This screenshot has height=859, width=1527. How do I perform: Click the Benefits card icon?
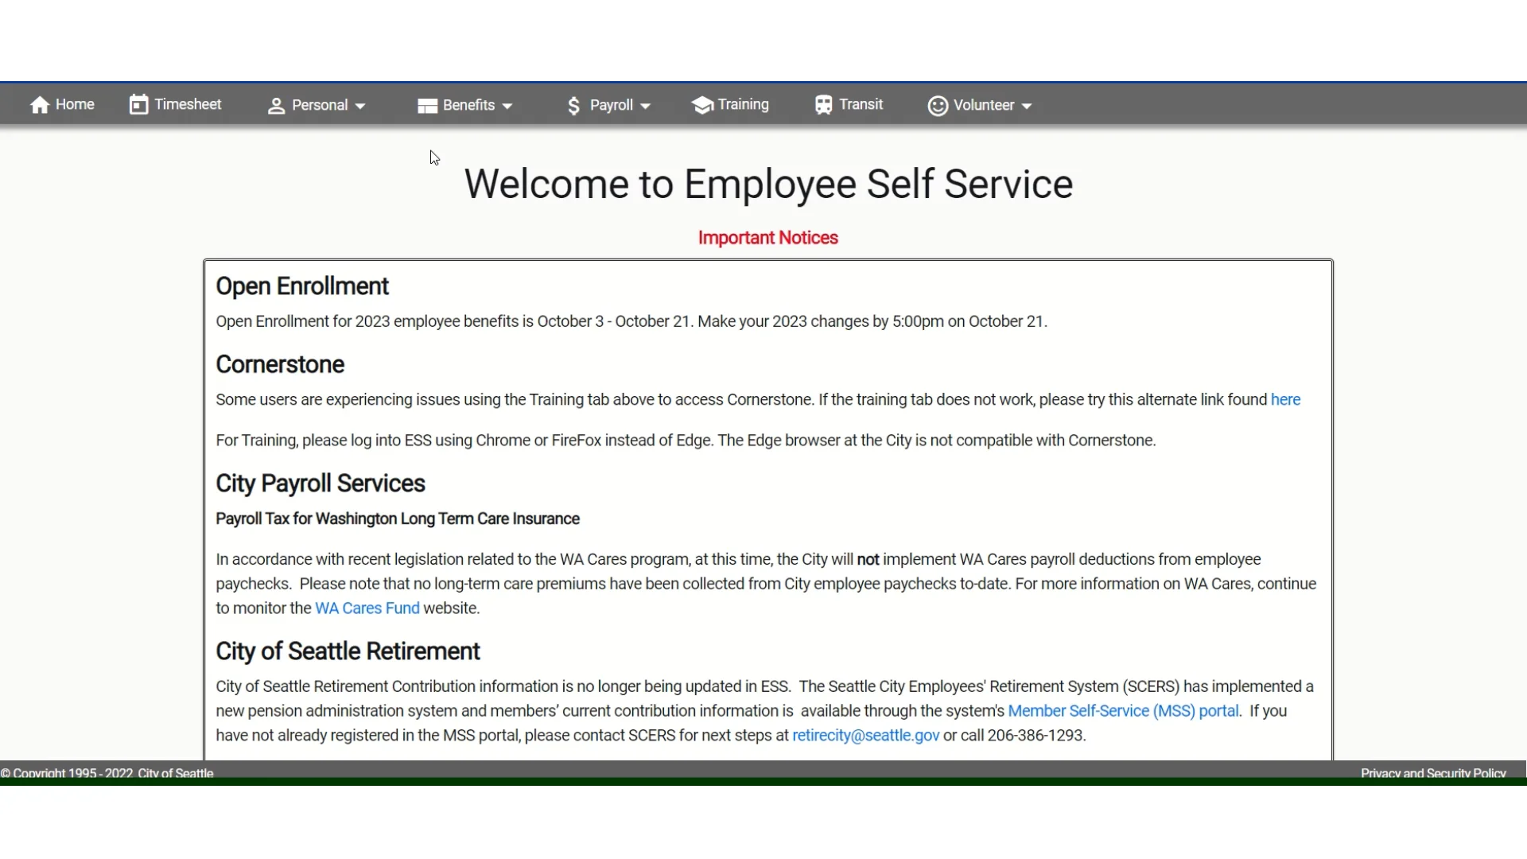tap(427, 106)
